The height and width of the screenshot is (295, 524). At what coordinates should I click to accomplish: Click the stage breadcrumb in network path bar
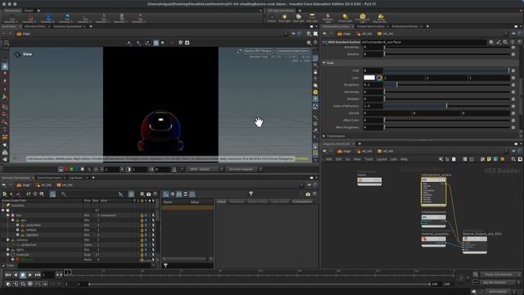(344, 151)
